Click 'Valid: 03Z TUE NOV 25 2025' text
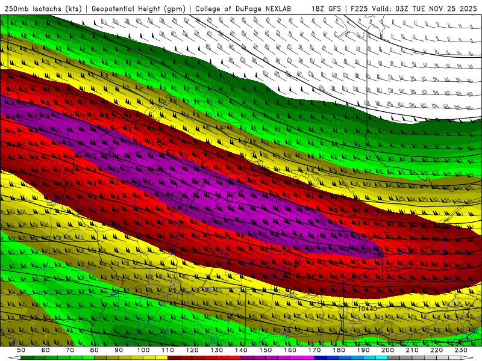 coord(425,8)
